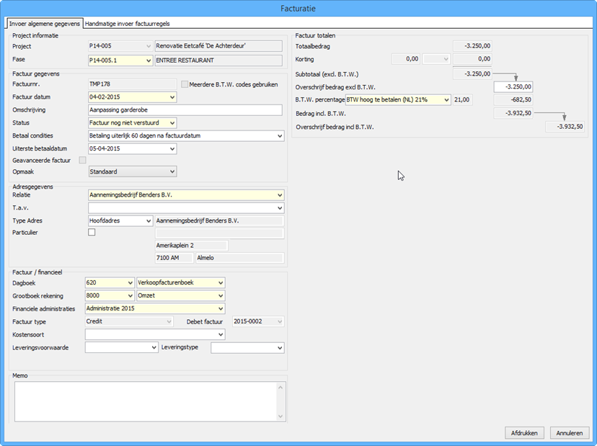Expand the Kostensoort dropdown
Screen dimensions: 597x446
pyautogui.click(x=221, y=334)
